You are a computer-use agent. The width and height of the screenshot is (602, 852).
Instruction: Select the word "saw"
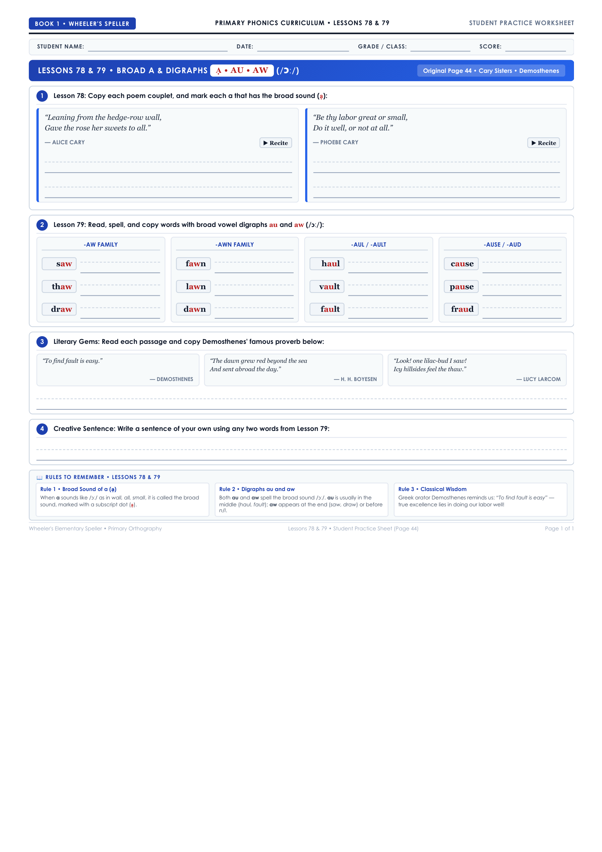pyautogui.click(x=64, y=264)
